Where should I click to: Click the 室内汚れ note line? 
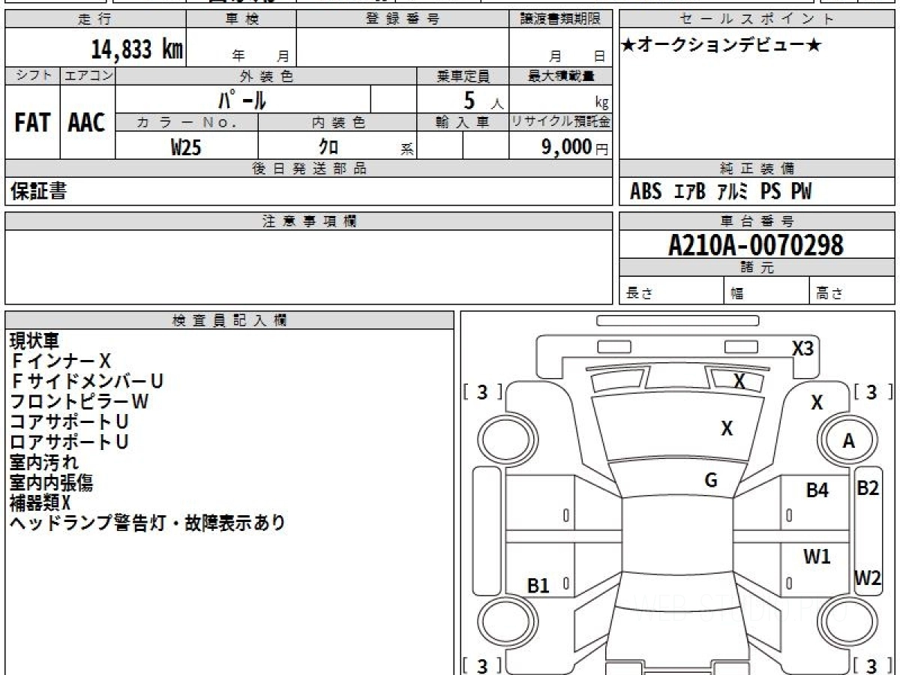(x=44, y=463)
